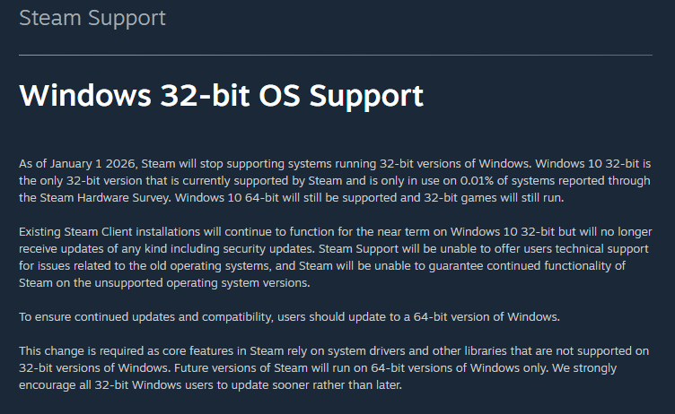This screenshot has height=414, width=675.
Task: Click "OS" in the large bold title
Action: point(279,96)
